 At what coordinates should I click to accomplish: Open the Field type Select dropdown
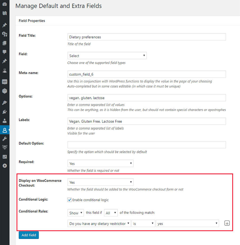(x=107, y=56)
